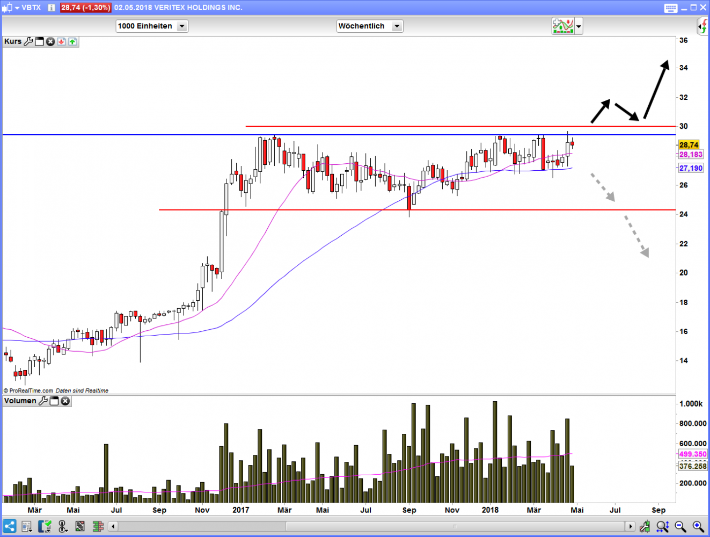Open the 1000 Einheiten dropdown
The image size is (710, 537).
point(182,26)
